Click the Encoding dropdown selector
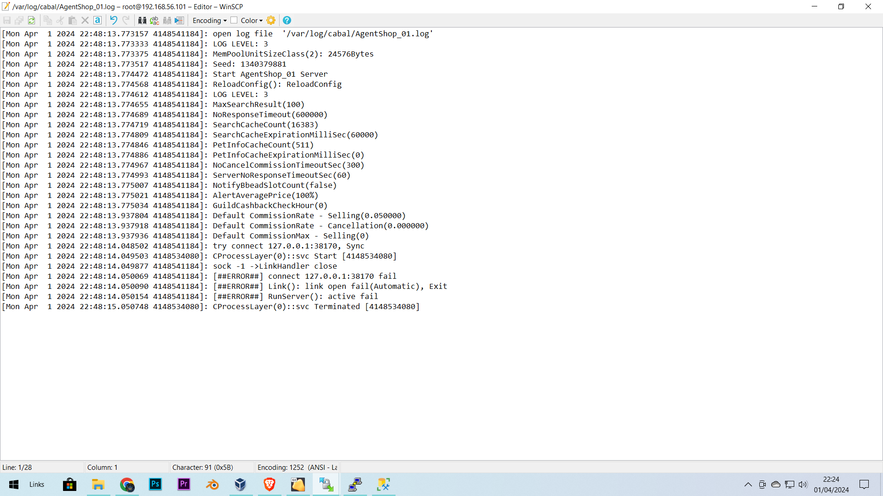 pyautogui.click(x=209, y=20)
